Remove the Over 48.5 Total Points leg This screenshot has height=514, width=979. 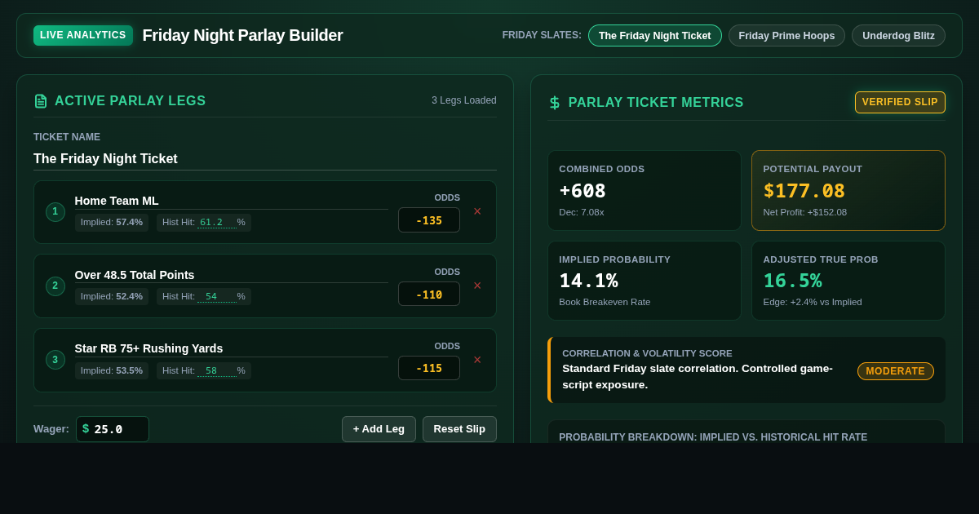click(x=477, y=286)
